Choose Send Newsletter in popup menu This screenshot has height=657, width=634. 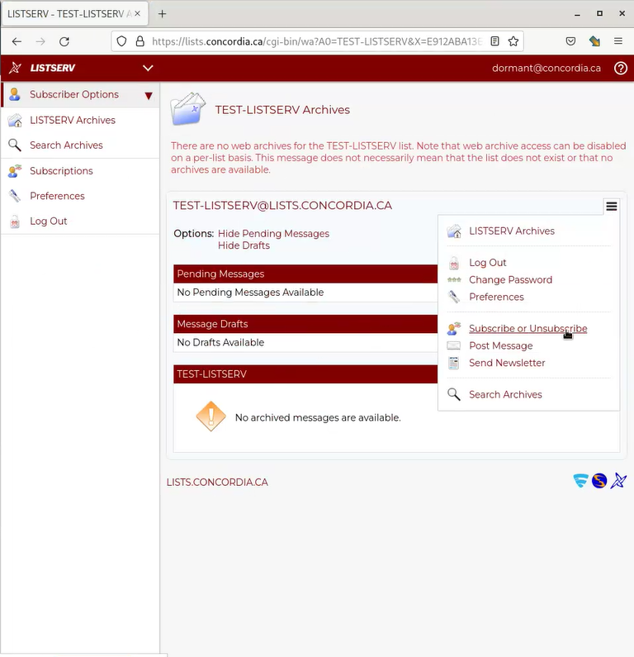[x=507, y=363]
